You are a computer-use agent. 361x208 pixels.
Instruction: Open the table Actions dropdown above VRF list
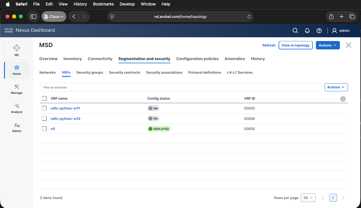(336, 87)
